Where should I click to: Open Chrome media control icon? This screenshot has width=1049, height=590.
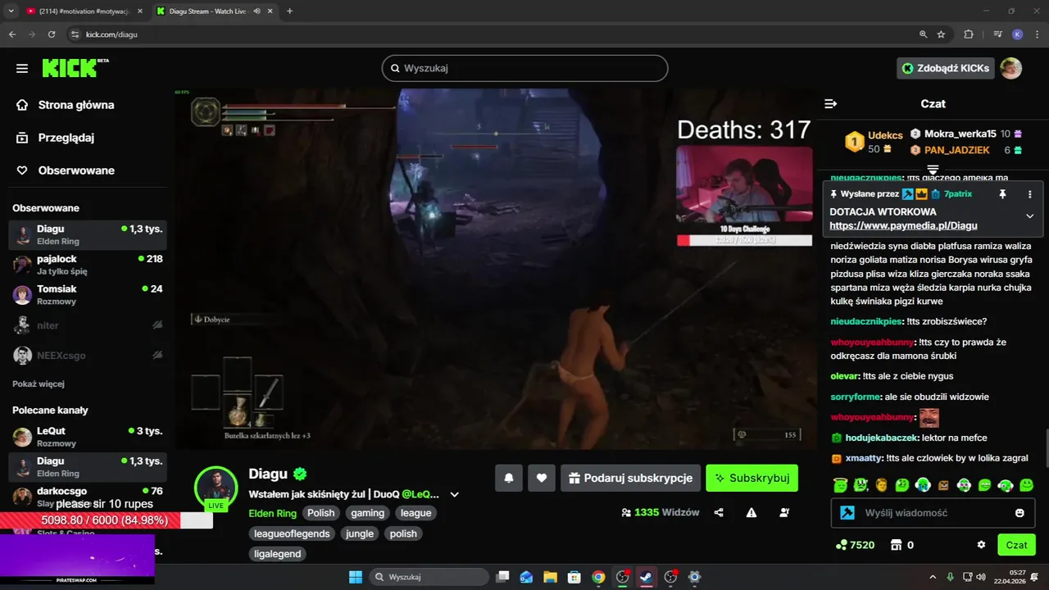(997, 34)
